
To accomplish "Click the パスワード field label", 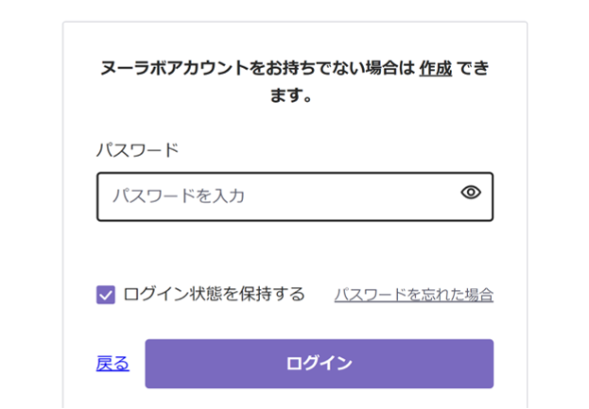I will click(x=137, y=149).
